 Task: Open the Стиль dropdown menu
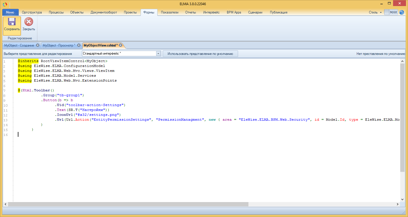(x=375, y=12)
